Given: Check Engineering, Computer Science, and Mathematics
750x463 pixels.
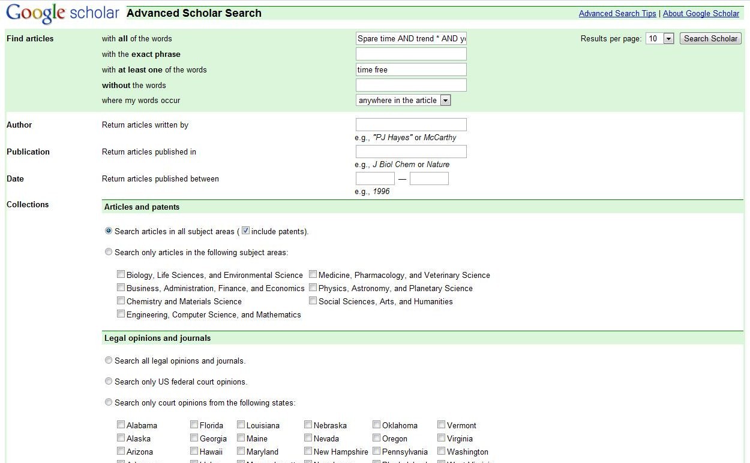Looking at the screenshot, I should click(x=121, y=314).
